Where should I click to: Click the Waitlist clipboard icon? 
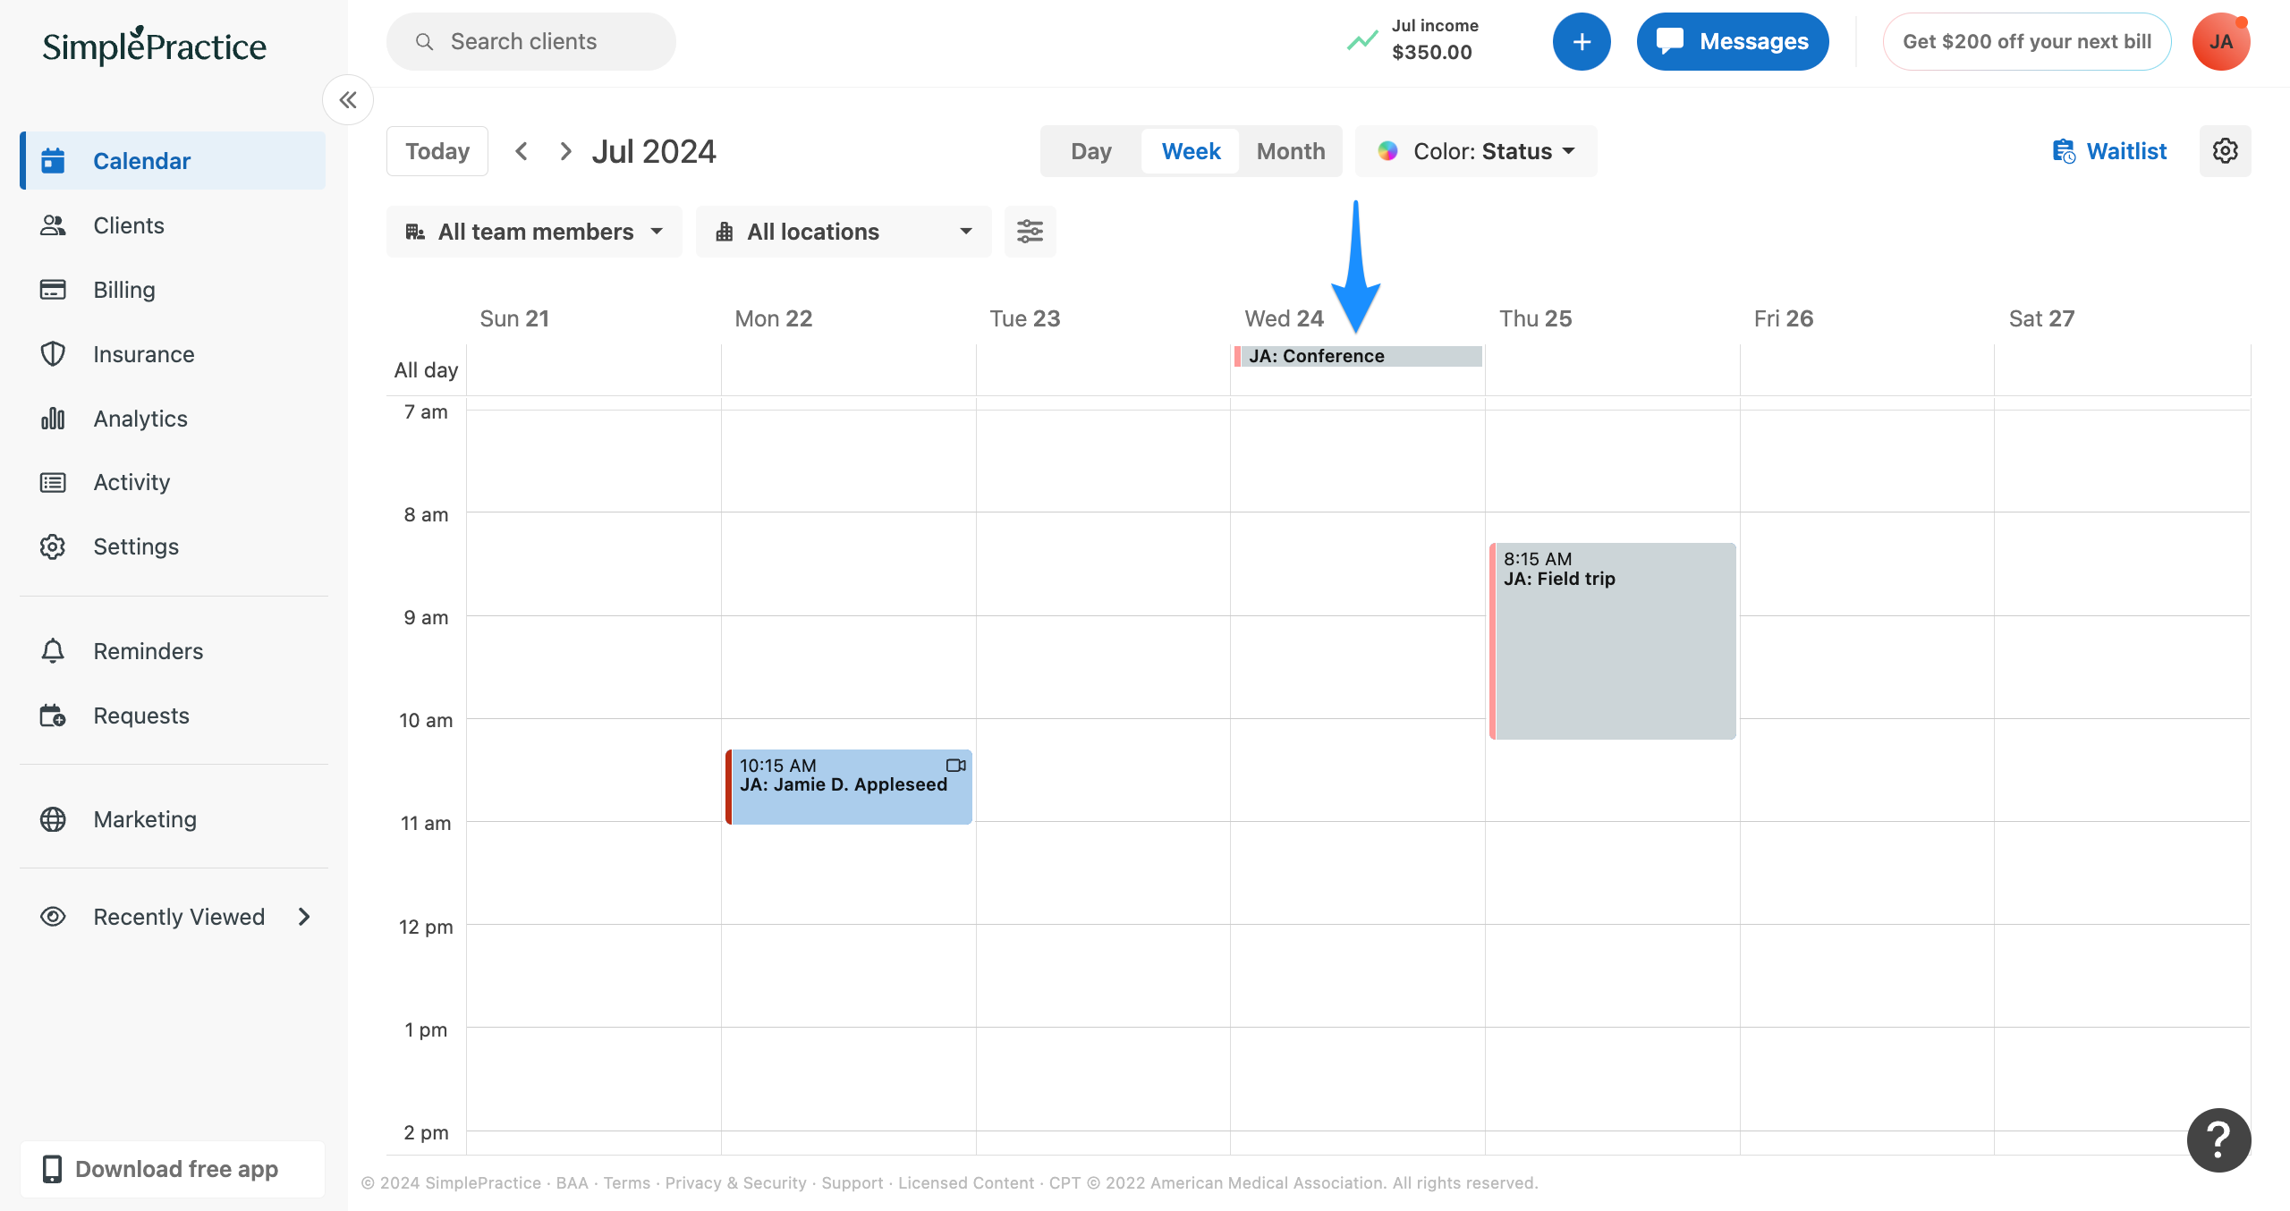pyautogui.click(x=2064, y=151)
